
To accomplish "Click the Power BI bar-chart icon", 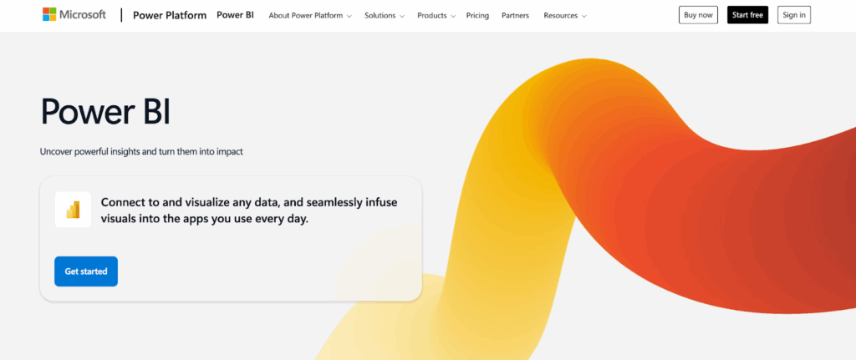I will [x=73, y=210].
